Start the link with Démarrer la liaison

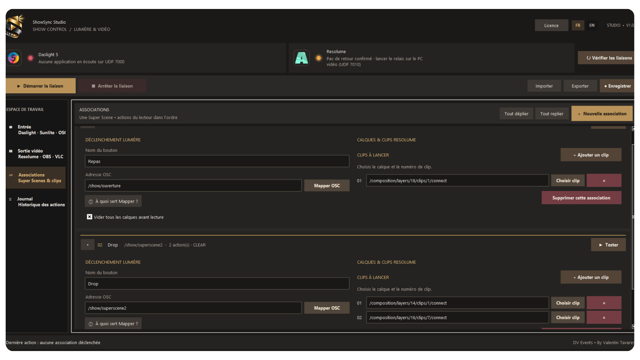41,86
